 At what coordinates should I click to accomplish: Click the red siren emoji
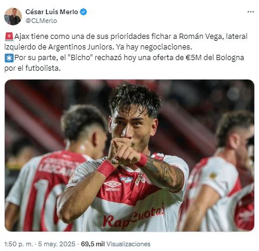tap(9, 37)
